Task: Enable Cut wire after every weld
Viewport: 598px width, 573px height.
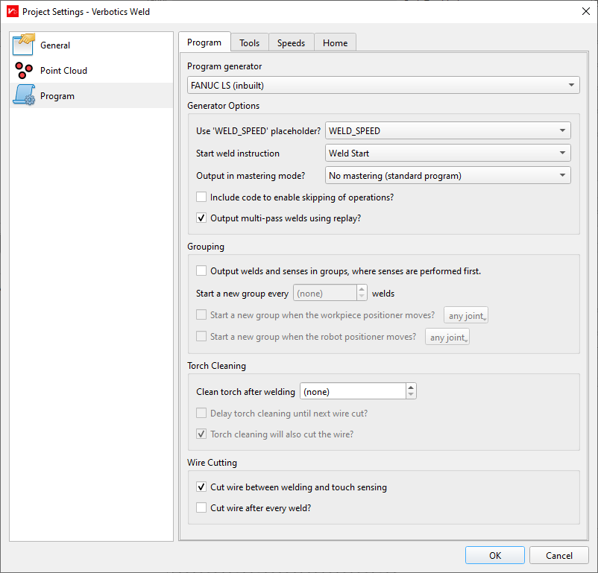Action: point(201,508)
